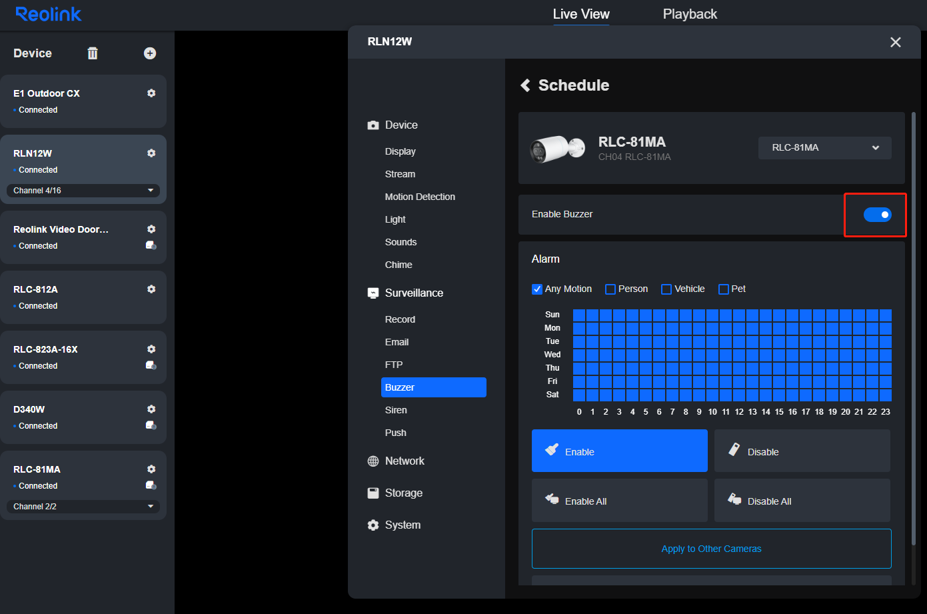
Task: Check the Person alarm checkbox
Action: coord(610,289)
